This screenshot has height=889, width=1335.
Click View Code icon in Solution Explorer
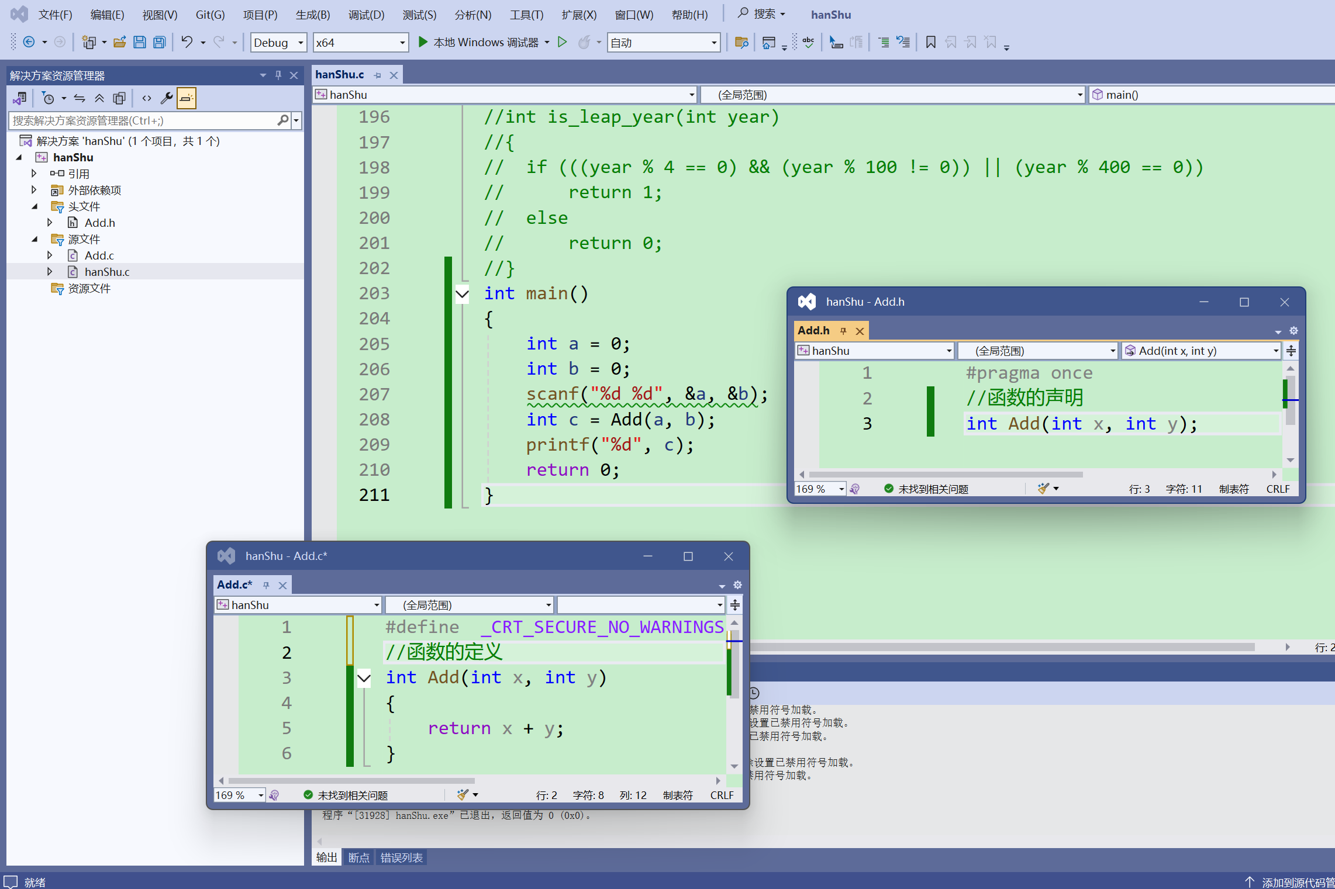[x=147, y=98]
